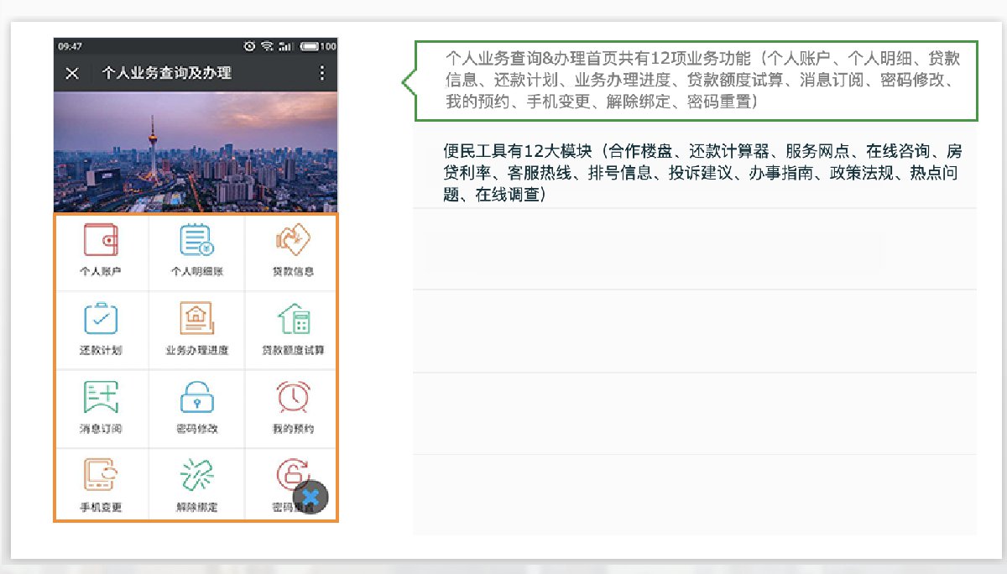Image resolution: width=1007 pixels, height=574 pixels.
Task: Tap the 密码修改 padlock icon
Action: [x=196, y=398]
